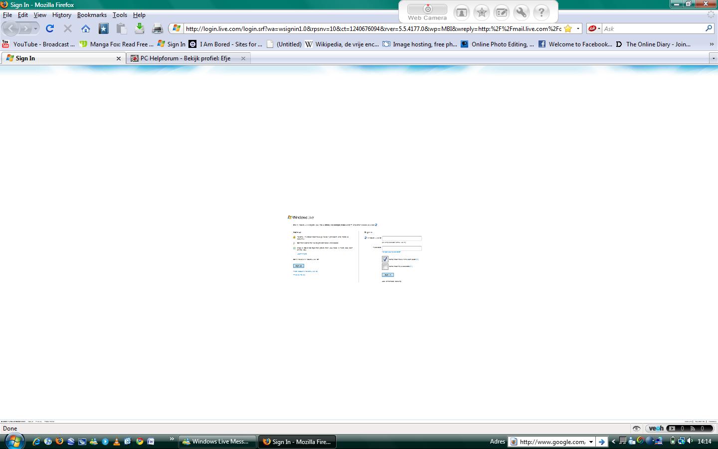Click the Sign in button on the form
718x449 pixels.
point(387,275)
